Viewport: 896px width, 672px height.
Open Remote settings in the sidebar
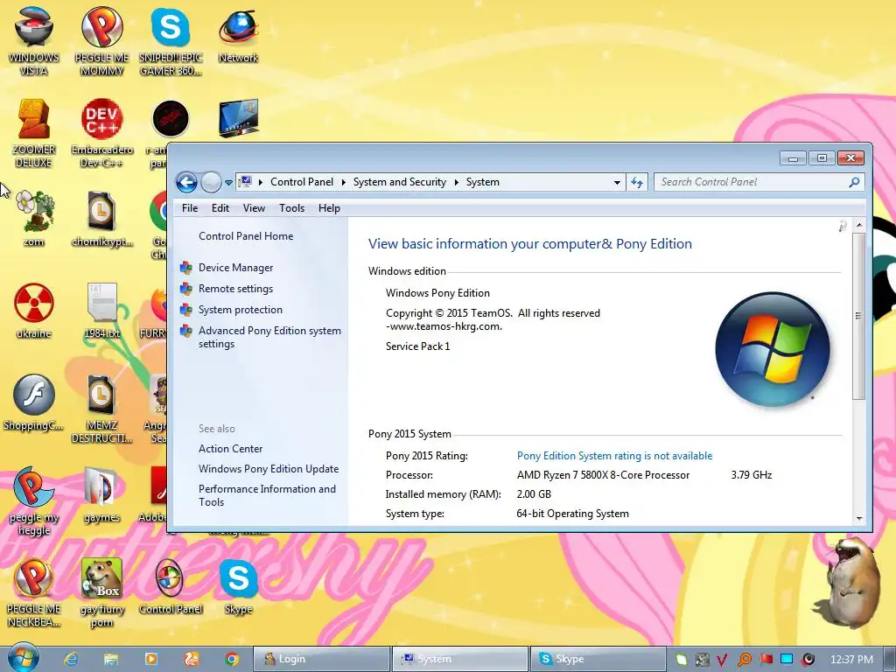coord(235,289)
